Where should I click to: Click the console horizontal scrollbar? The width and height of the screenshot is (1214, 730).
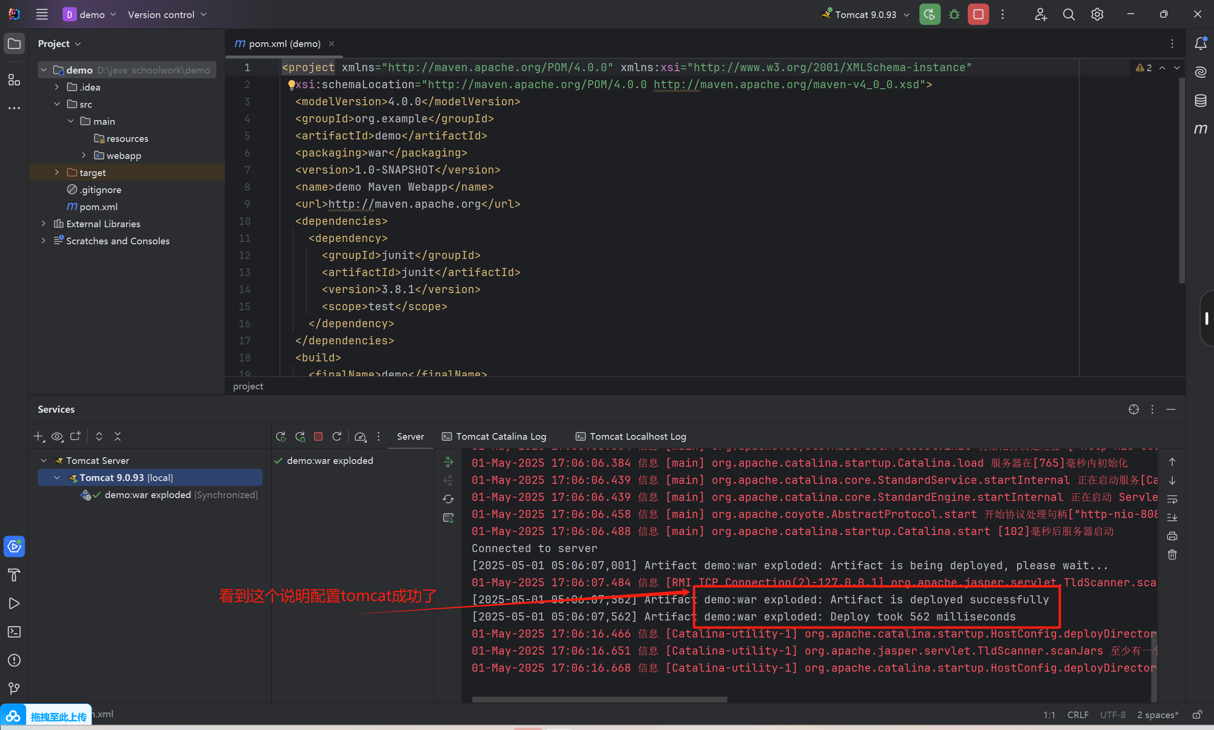(599, 699)
